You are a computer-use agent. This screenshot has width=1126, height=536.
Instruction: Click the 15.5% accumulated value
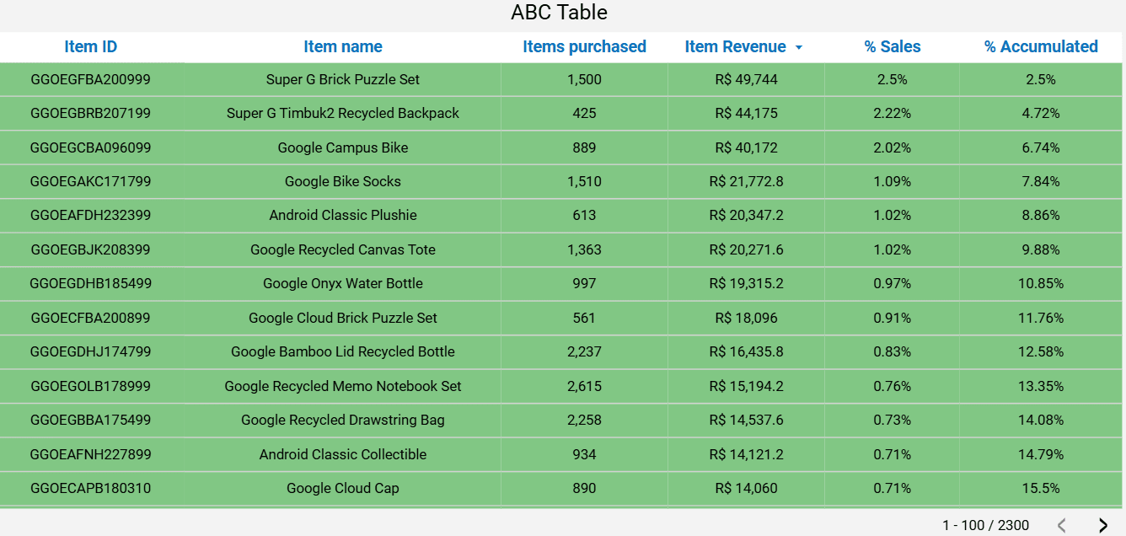1041,488
